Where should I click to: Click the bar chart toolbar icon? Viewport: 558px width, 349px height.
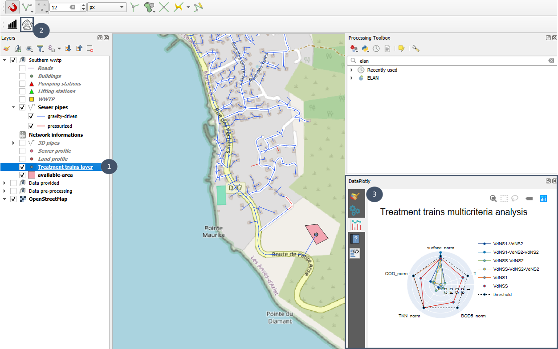[x=12, y=24]
